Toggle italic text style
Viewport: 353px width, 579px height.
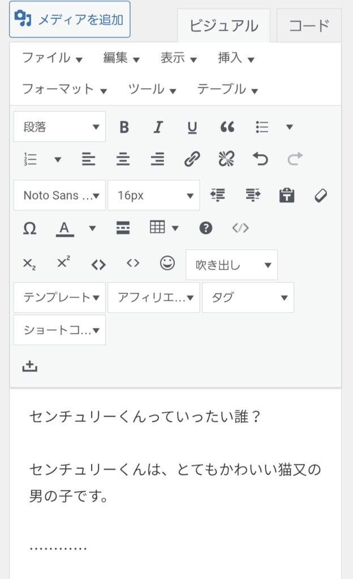click(158, 127)
